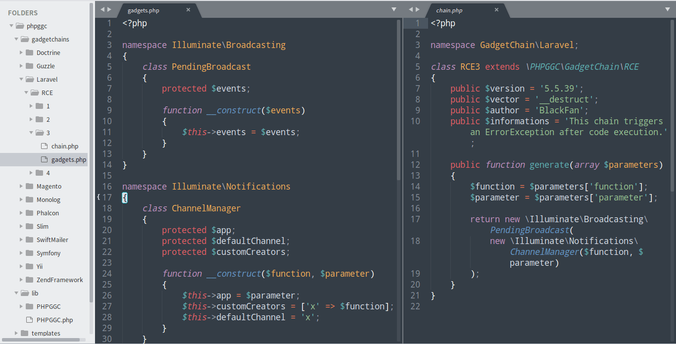The image size is (676, 344).
Task: Collapse the RCE folder arrow
Action: [26, 93]
